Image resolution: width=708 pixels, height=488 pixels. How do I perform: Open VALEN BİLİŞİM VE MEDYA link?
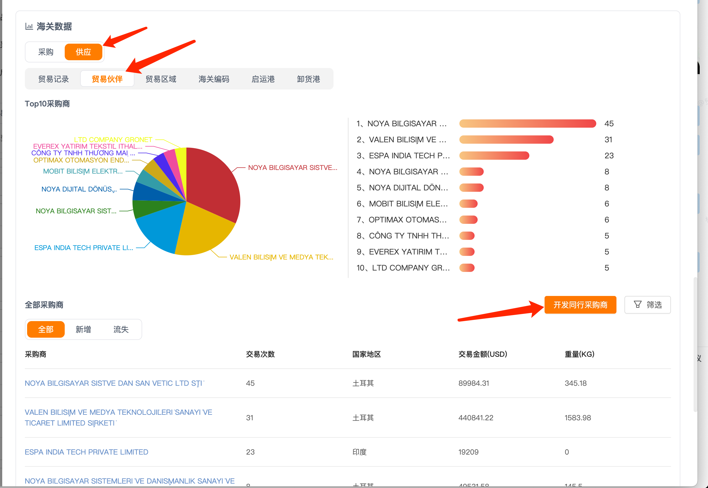pos(118,417)
